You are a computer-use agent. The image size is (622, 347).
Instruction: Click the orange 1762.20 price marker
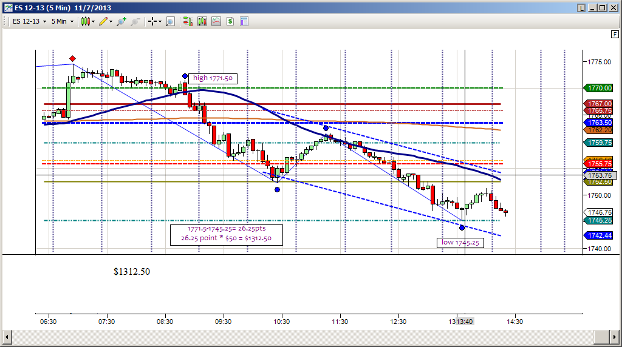point(598,130)
